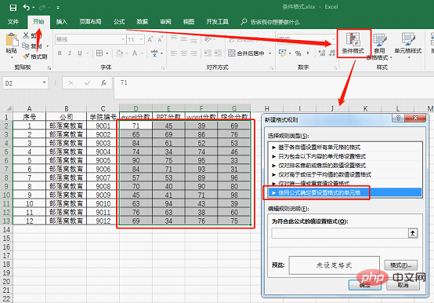Screen dimensions: 434x303
Task: Switch to the Formulas (公式) tab
Action: point(119,22)
